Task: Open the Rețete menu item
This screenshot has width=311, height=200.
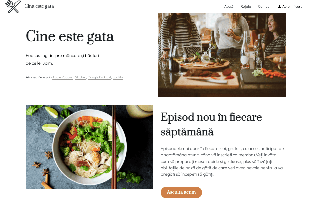Action: [246, 7]
